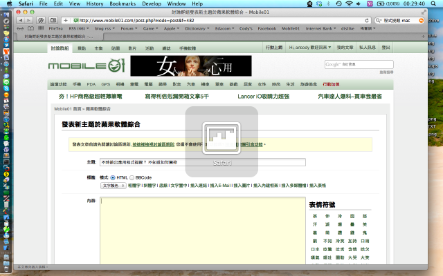The width and height of the screenshot is (443, 276).
Task: Open the File menu
Action: click(43, 3)
